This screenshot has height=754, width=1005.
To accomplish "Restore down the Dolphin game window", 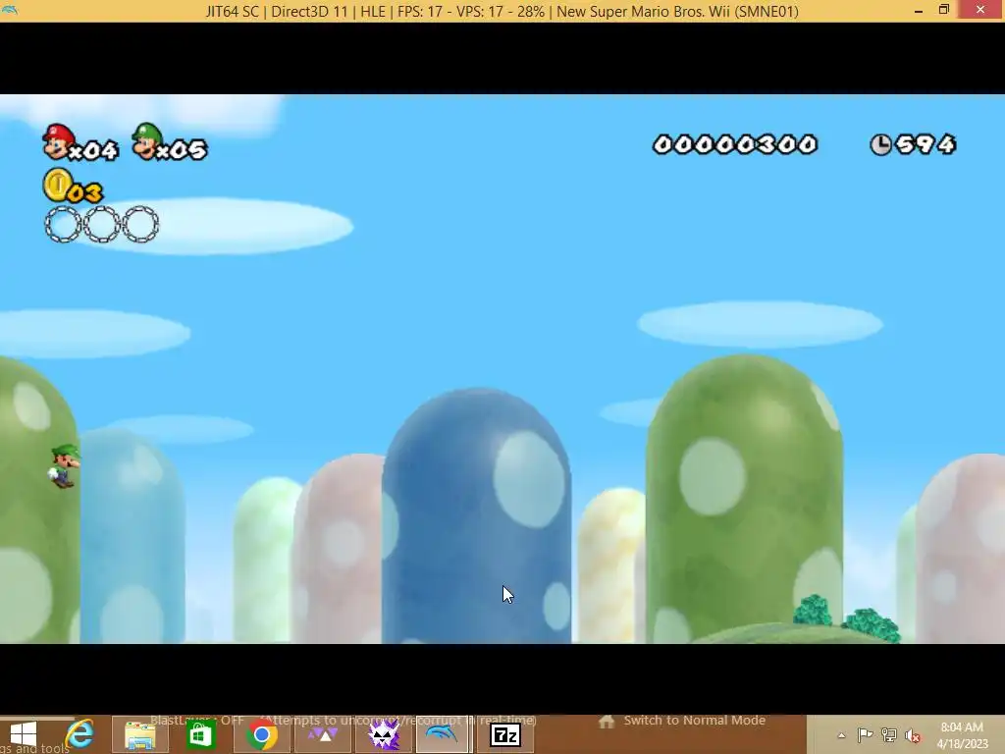I will [943, 10].
